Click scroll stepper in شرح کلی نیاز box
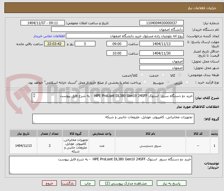This screenshot has height=191, width=224. [x=34, y=95]
